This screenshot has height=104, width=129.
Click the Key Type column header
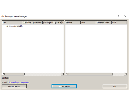pyautogui.click(x=27, y=22)
